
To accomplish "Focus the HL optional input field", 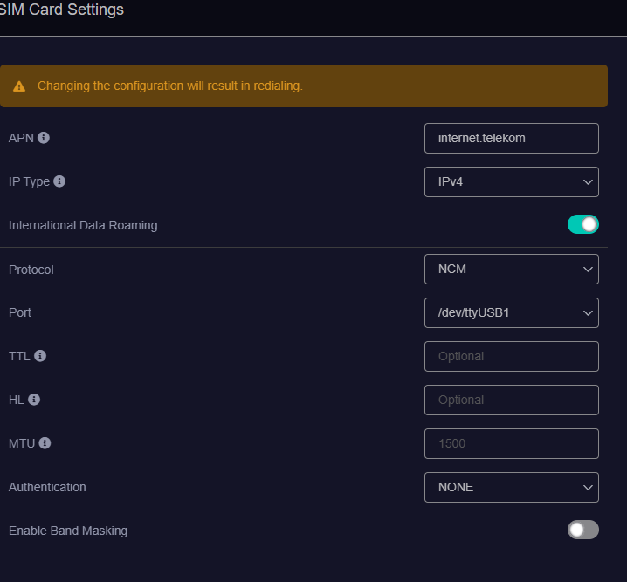I will (512, 400).
